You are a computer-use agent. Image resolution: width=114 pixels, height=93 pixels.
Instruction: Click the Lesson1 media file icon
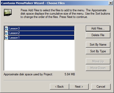click(x=6, y=38)
